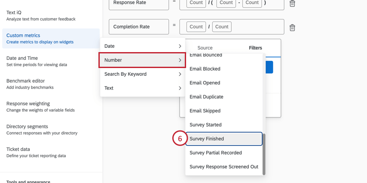367x183 pixels.
Task: Switch to the Source tab
Action: click(x=205, y=48)
